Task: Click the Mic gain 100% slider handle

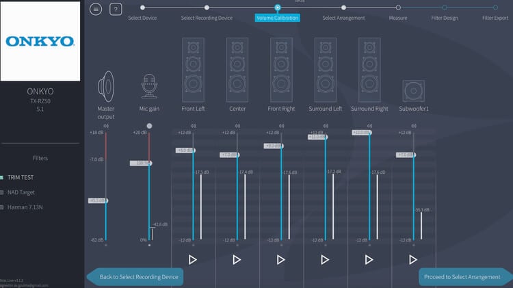Action: click(x=141, y=163)
